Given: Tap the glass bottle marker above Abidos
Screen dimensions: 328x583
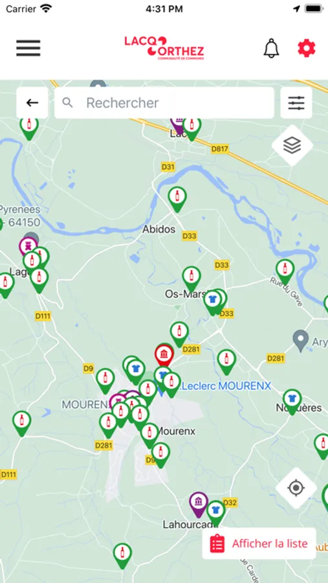Looking at the screenshot, I should pyautogui.click(x=177, y=198).
